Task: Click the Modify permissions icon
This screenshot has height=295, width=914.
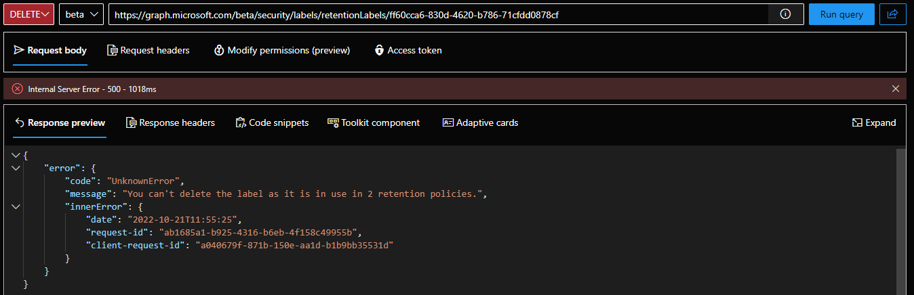Action: pos(219,50)
